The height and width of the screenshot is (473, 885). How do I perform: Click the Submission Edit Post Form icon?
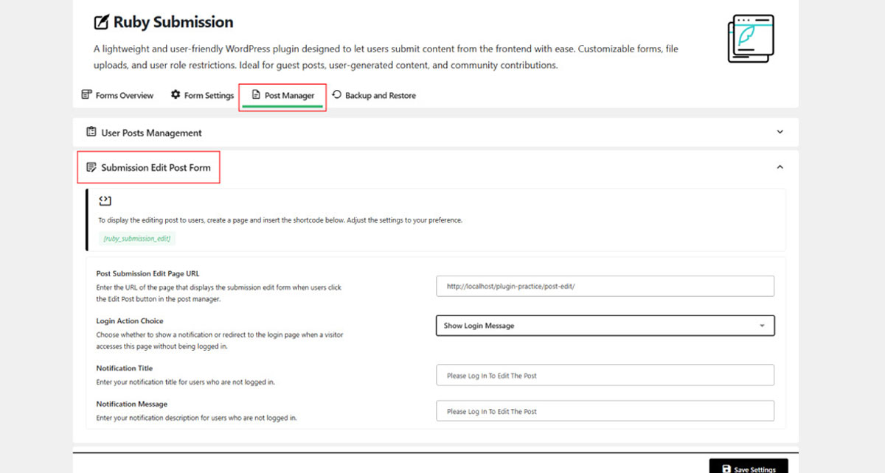(x=91, y=167)
